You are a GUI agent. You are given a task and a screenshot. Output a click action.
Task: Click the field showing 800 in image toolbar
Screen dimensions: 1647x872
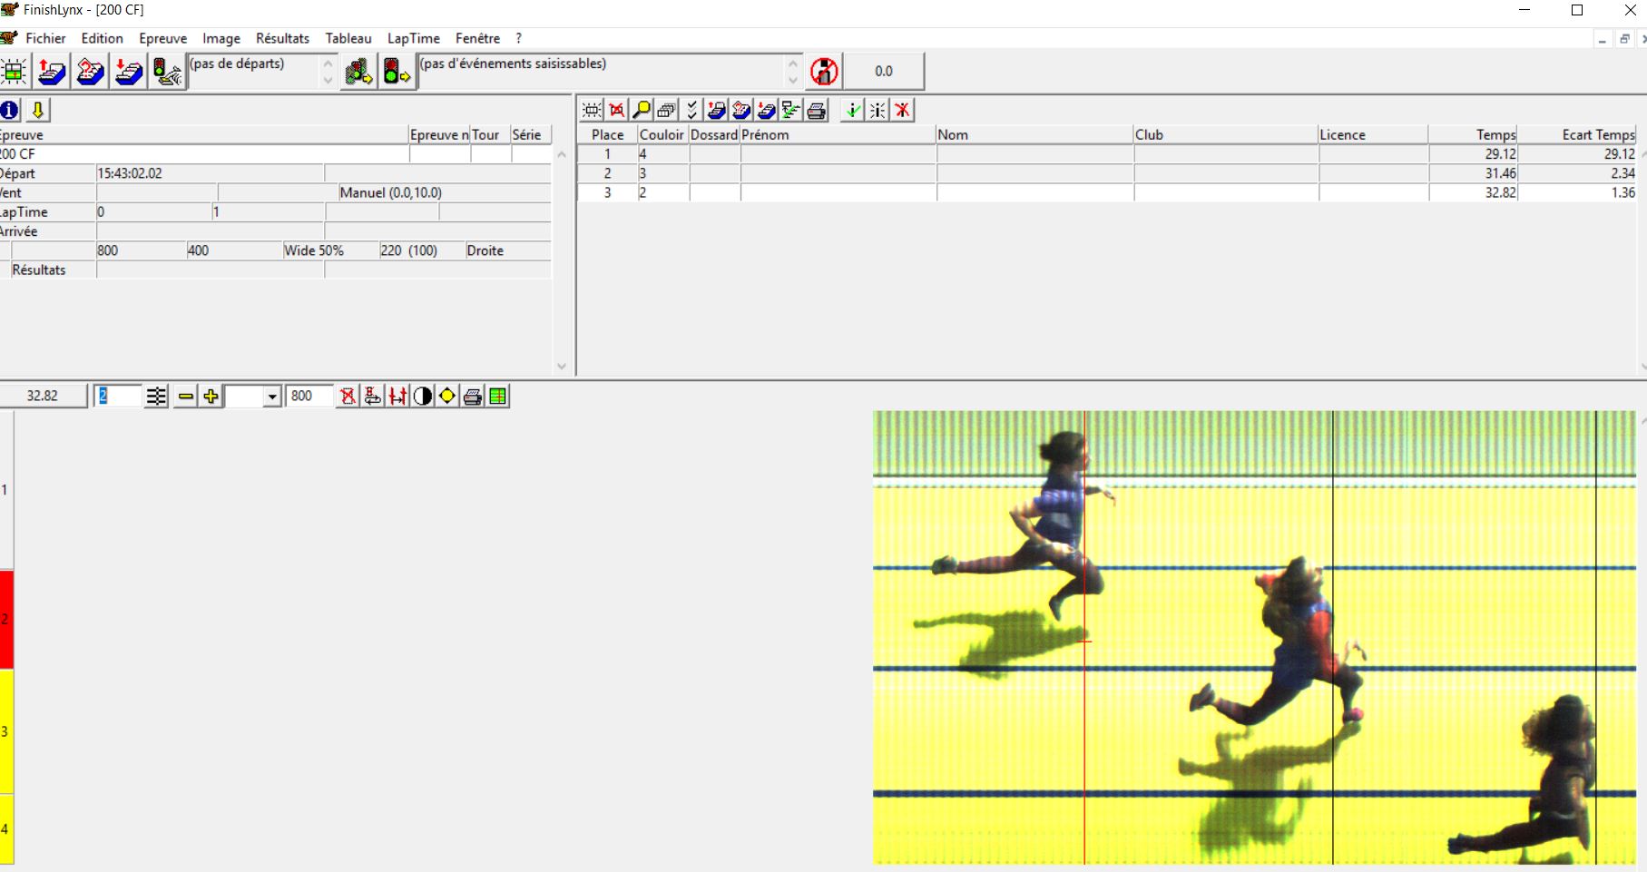click(309, 397)
